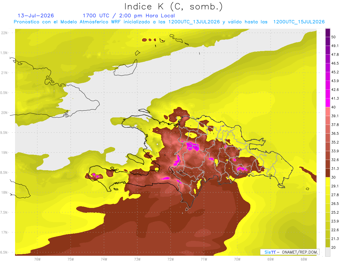Pick the gray swatch below 20
The width and height of the screenshot is (341, 263).
(328, 252)
